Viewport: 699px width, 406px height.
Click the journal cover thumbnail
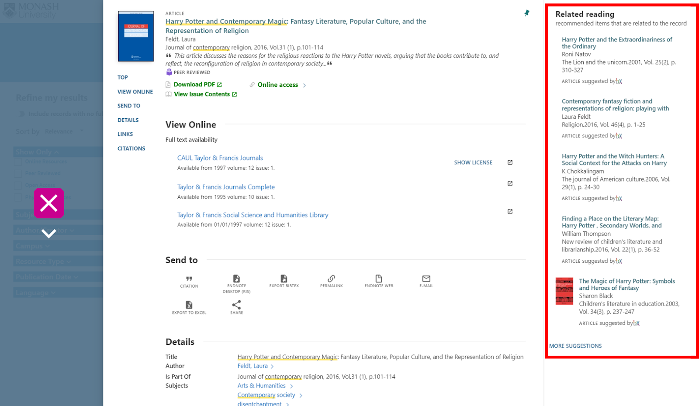click(x=136, y=36)
